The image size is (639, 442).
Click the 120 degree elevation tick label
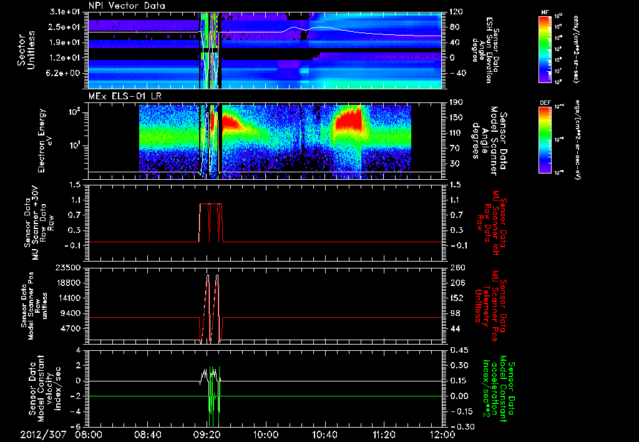456,12
